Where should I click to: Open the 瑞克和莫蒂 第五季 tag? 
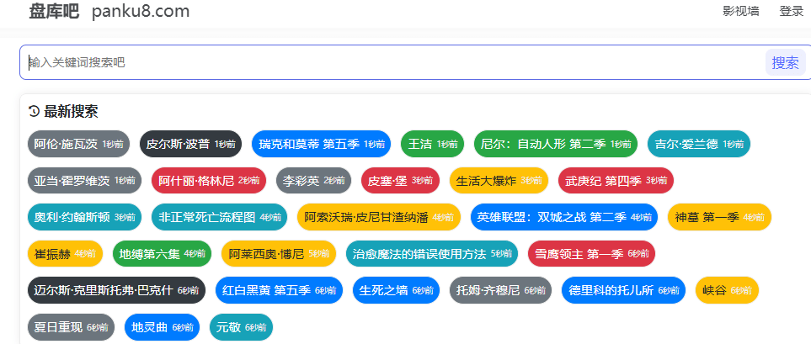321,144
